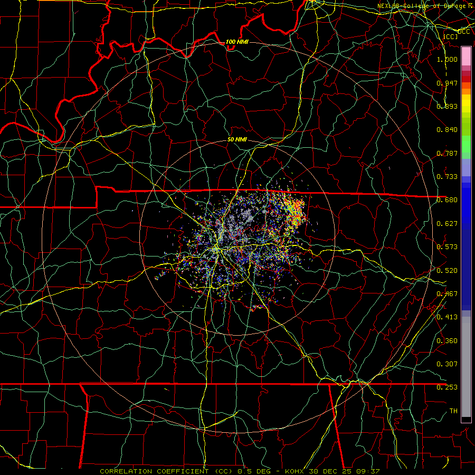
Task: Select the 0.520 legend value
Action: coord(447,271)
